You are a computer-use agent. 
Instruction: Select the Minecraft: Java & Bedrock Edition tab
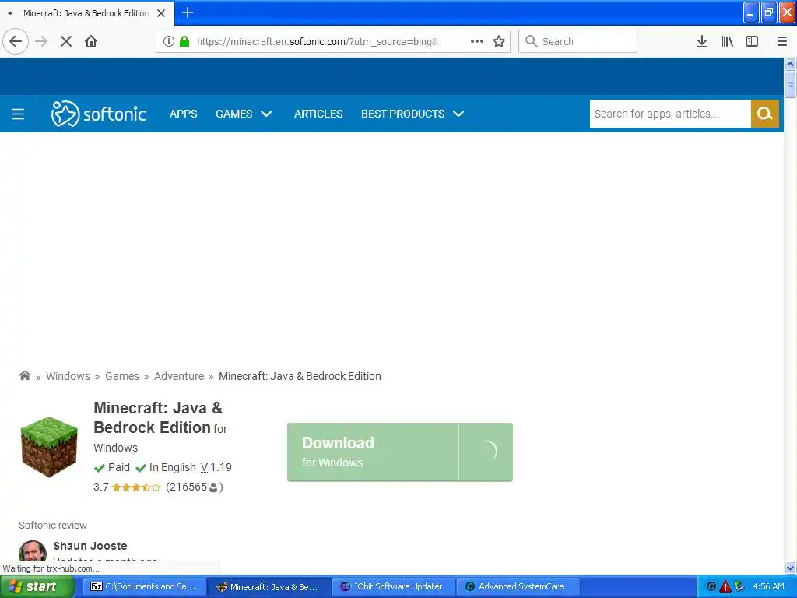tap(87, 13)
